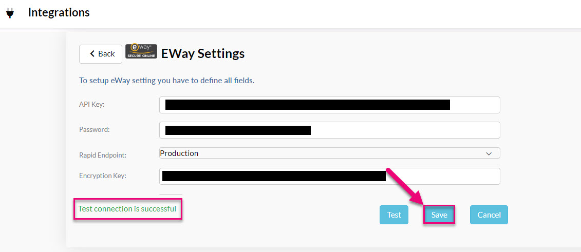Click the Integrations plug icon
Screen dimensions: 581x252
[x=10, y=13]
